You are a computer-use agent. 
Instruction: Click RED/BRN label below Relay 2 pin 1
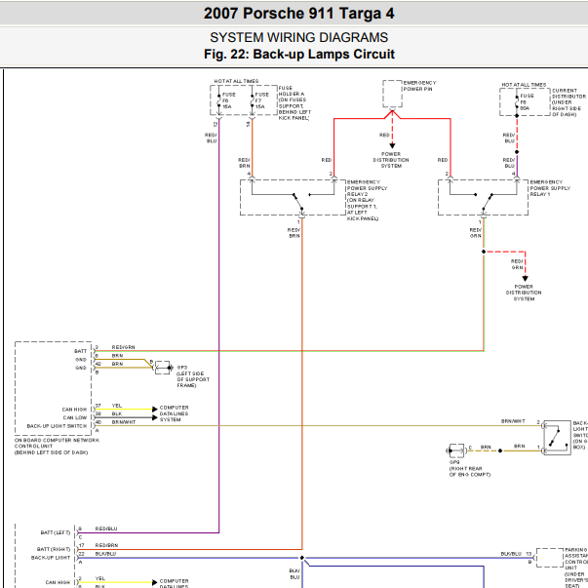tap(294, 233)
